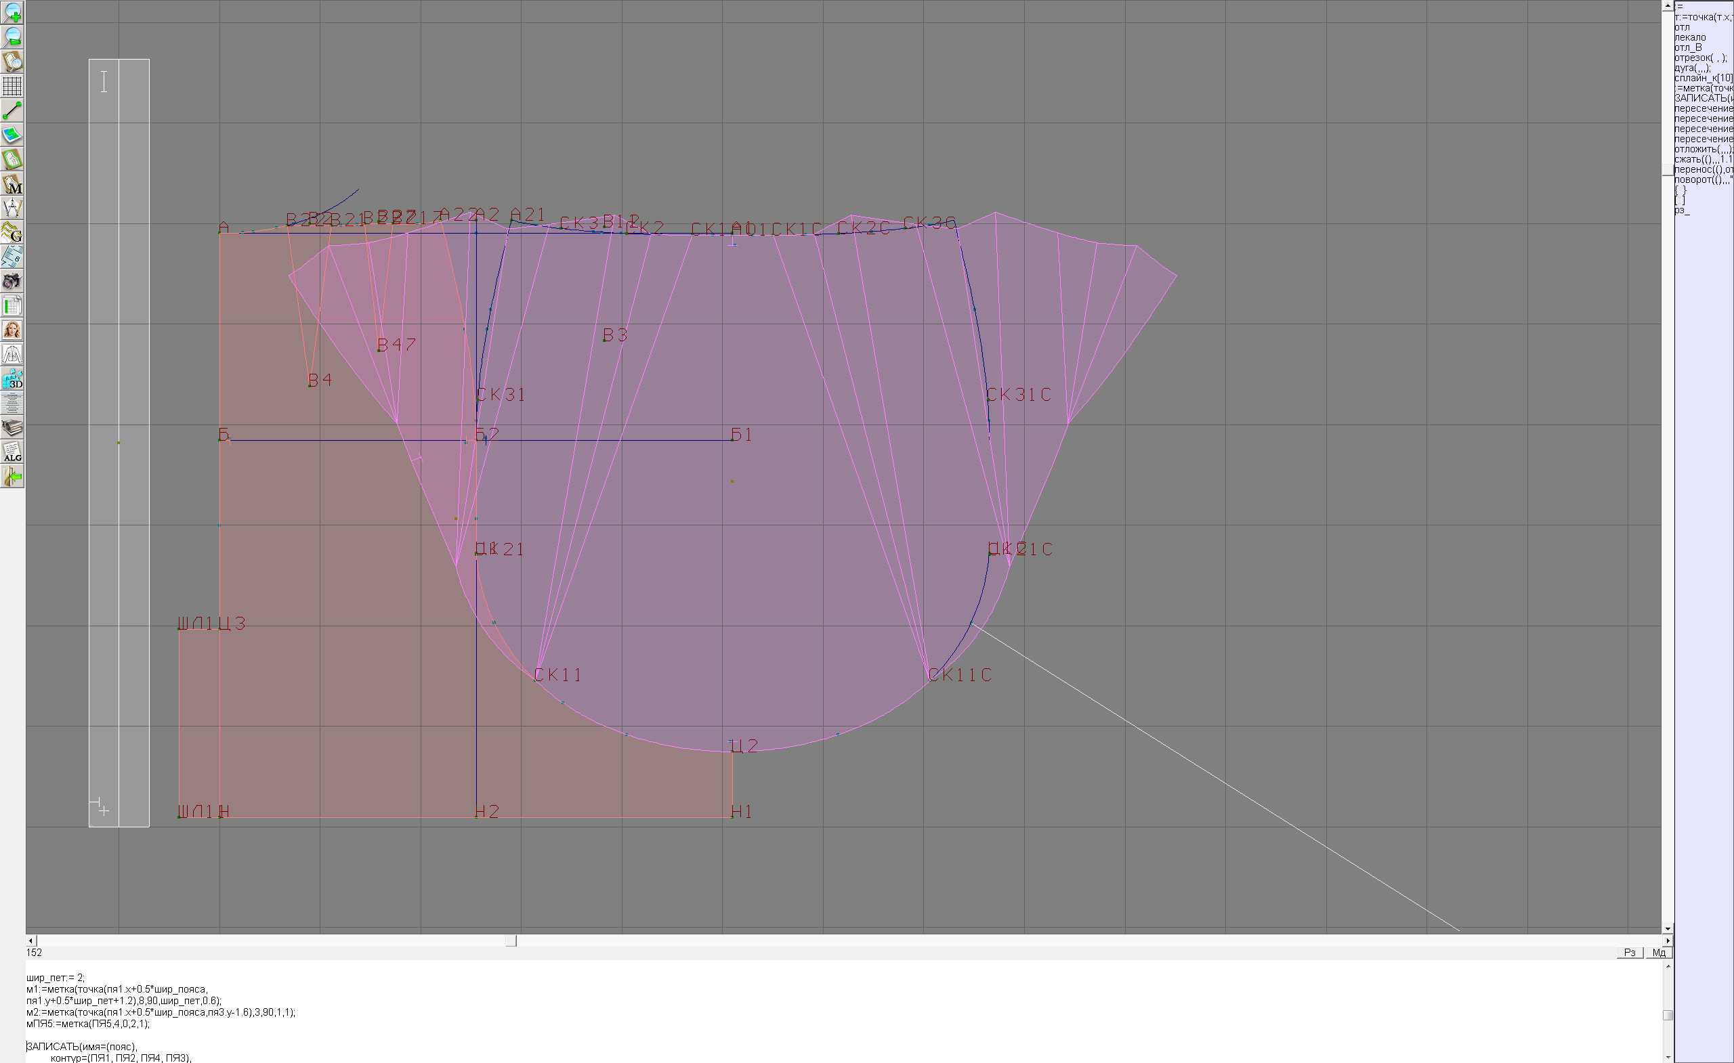Click the ЗАПИСАТЬ line in the code editor

[82, 1046]
